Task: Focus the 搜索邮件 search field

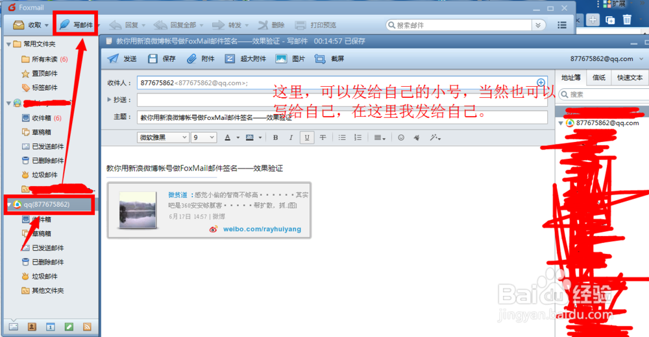Action: [459, 25]
